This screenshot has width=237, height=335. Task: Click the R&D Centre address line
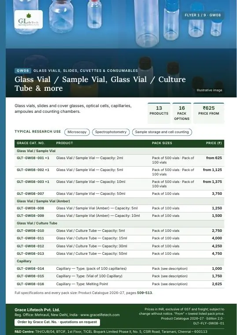(x=111, y=332)
